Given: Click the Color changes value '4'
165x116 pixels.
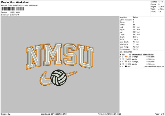Looking at the screenshot, I should point(133,20).
